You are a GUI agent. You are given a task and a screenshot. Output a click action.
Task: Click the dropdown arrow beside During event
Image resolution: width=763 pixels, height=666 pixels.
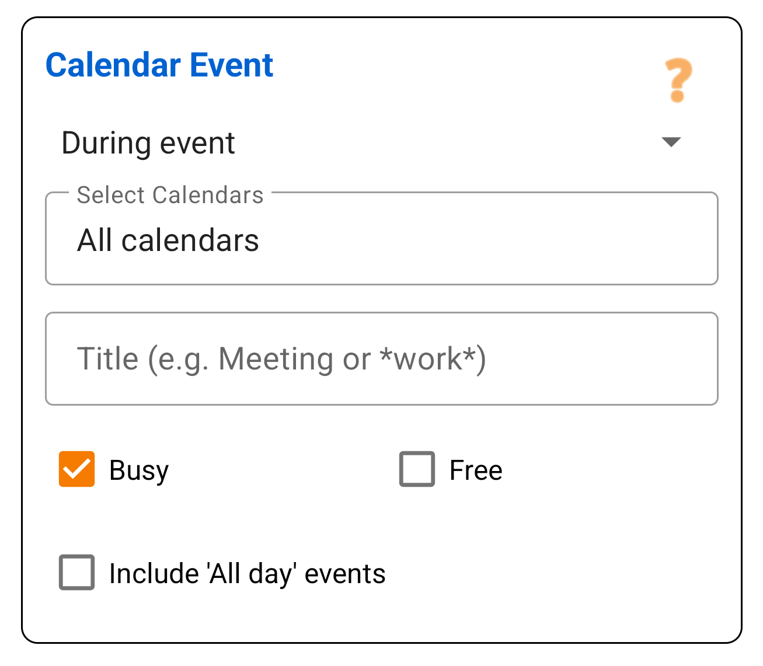670,142
